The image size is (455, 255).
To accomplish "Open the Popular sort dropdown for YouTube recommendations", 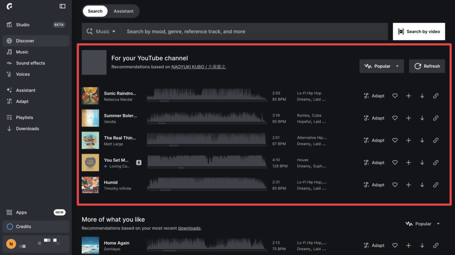I will point(382,66).
